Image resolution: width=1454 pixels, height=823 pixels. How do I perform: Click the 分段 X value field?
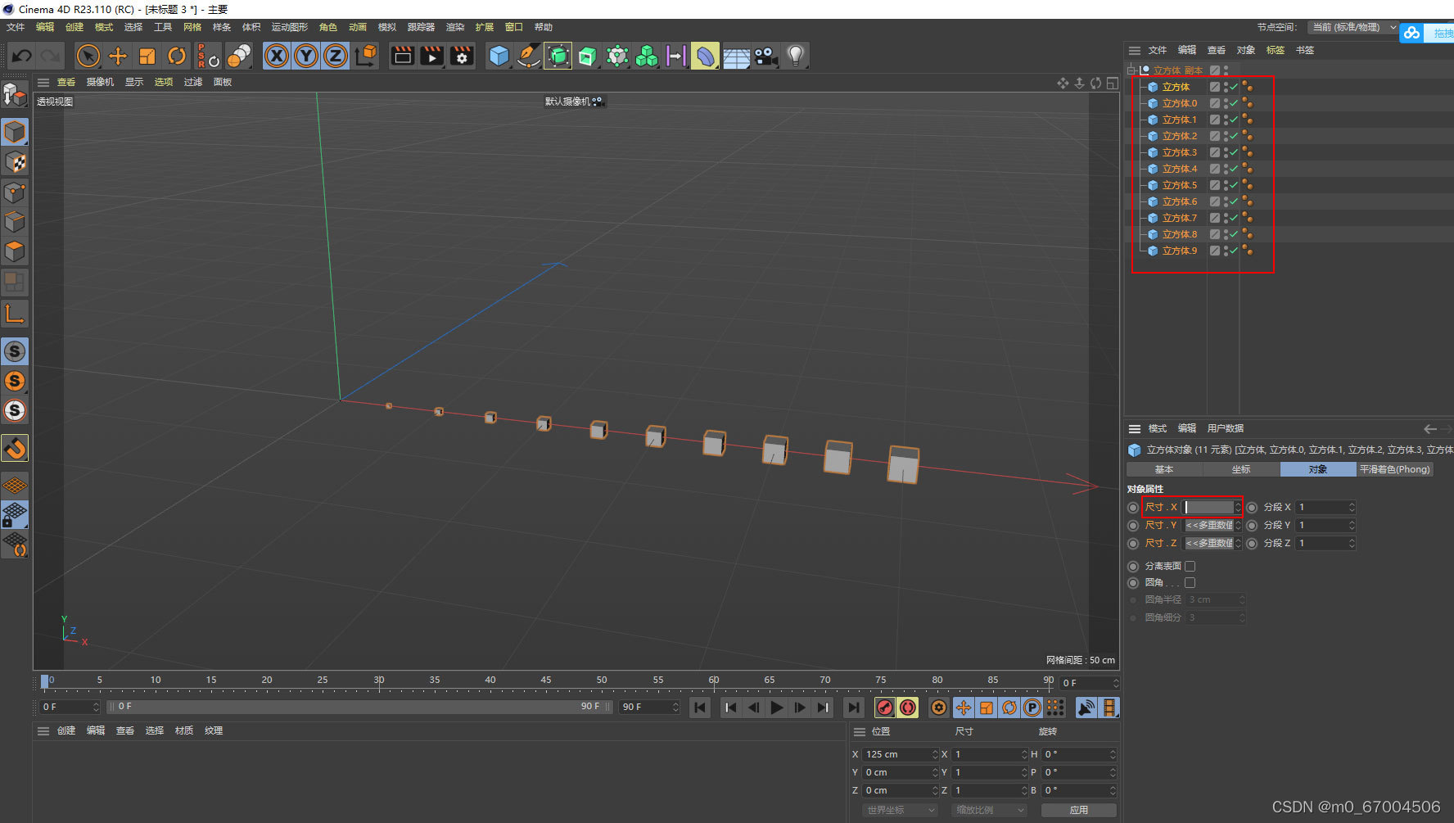(1321, 508)
